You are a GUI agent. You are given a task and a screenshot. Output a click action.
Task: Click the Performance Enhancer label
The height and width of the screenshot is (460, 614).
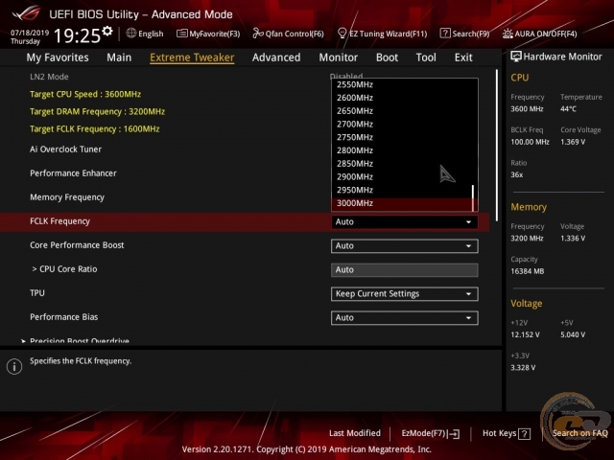click(73, 173)
